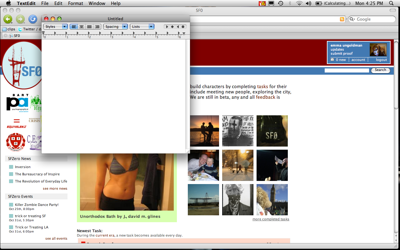Select the center tab stop diamond icon
Viewport: 400px width, 250px height.
click(x=172, y=27)
